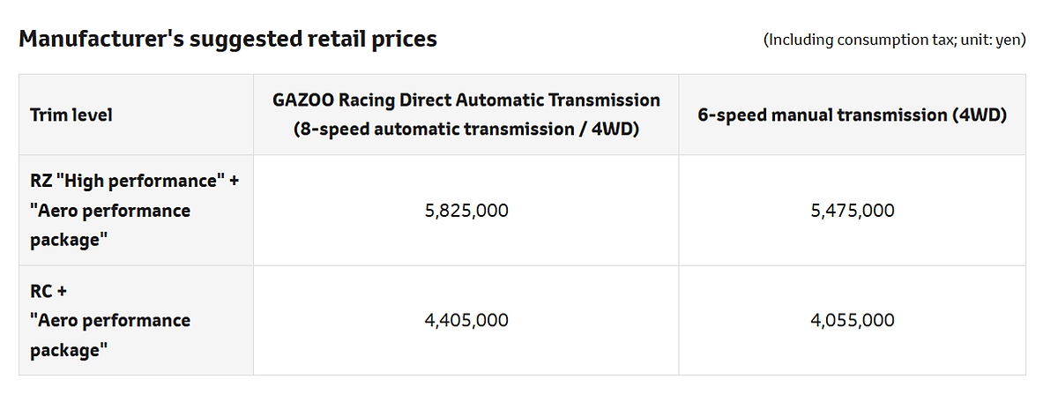
Task: Select the 4,055,000 price cell
Action: (853, 320)
